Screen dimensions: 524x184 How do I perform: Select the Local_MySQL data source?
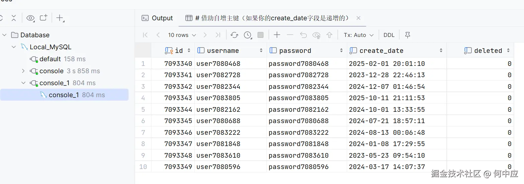click(46, 47)
